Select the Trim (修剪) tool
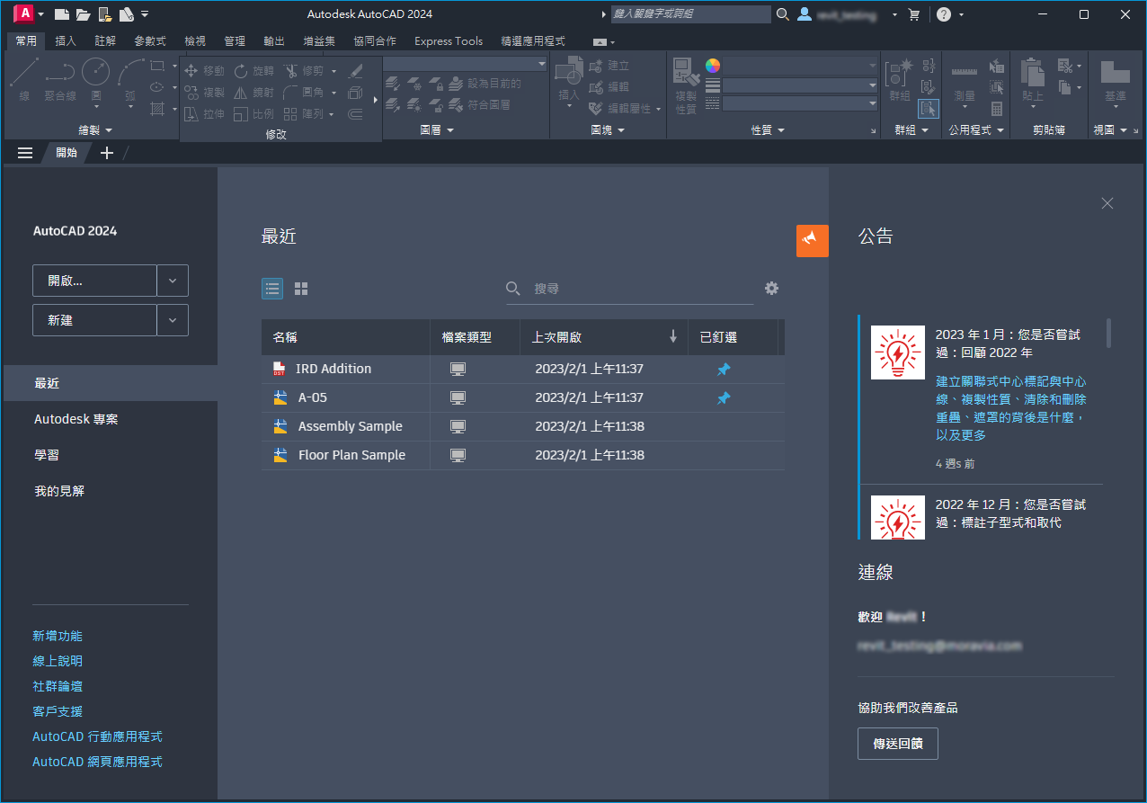 [x=305, y=71]
